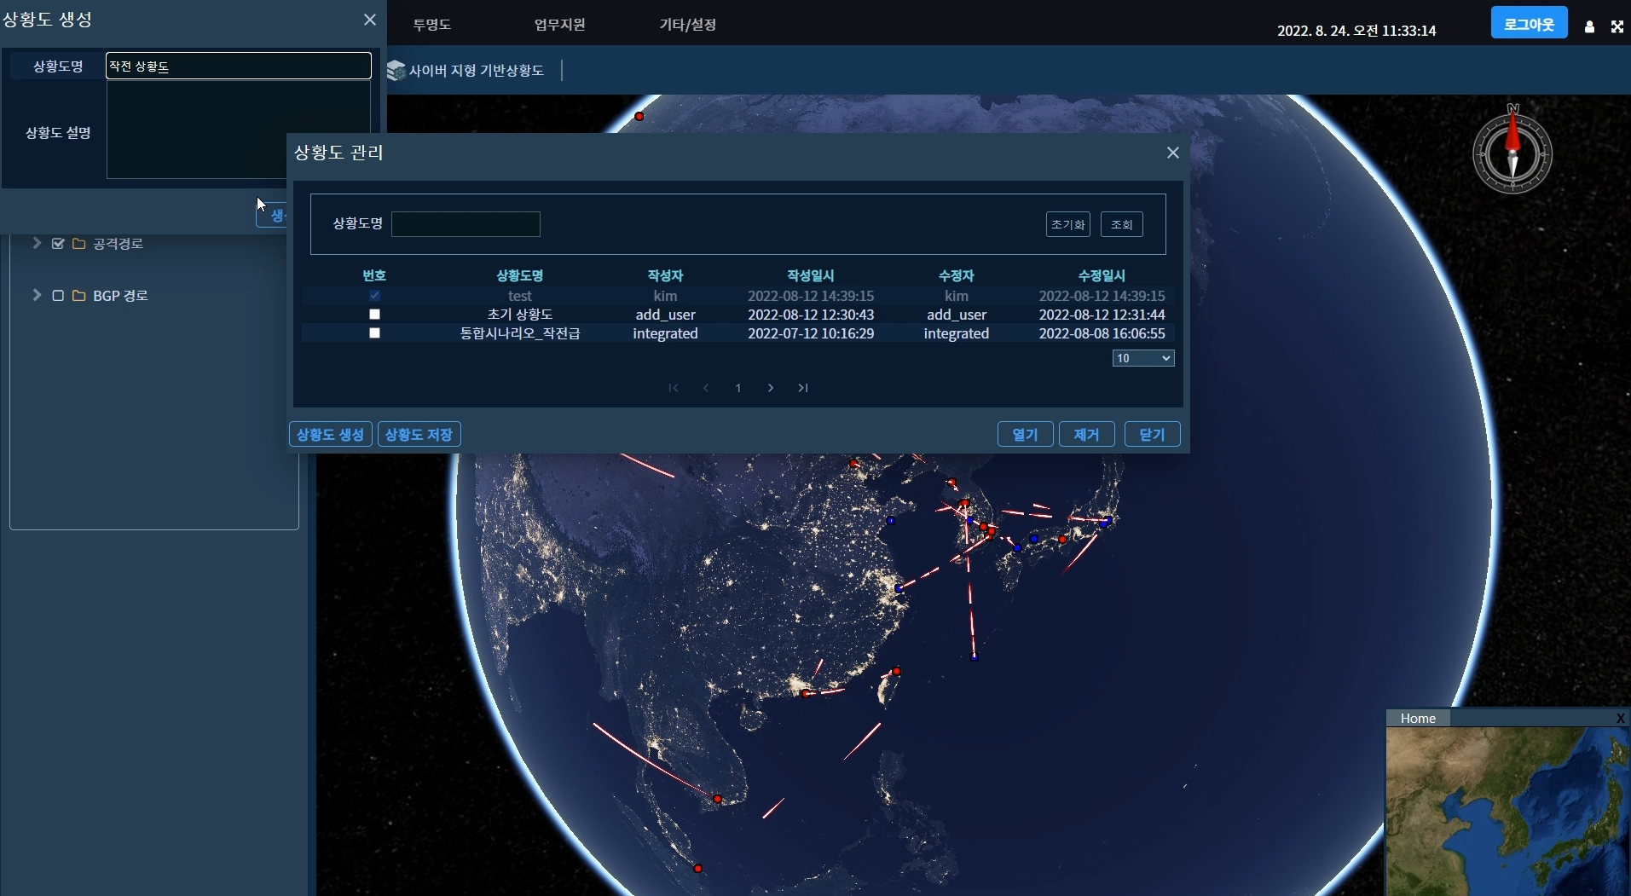Open the 업무지원 menu
1631x896 pixels.
(x=559, y=25)
